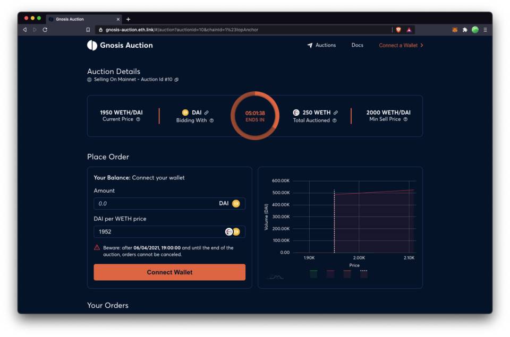Image resolution: width=510 pixels, height=337 pixels.
Task: Click the warning triangle icon beside Beware
Action: click(97, 248)
